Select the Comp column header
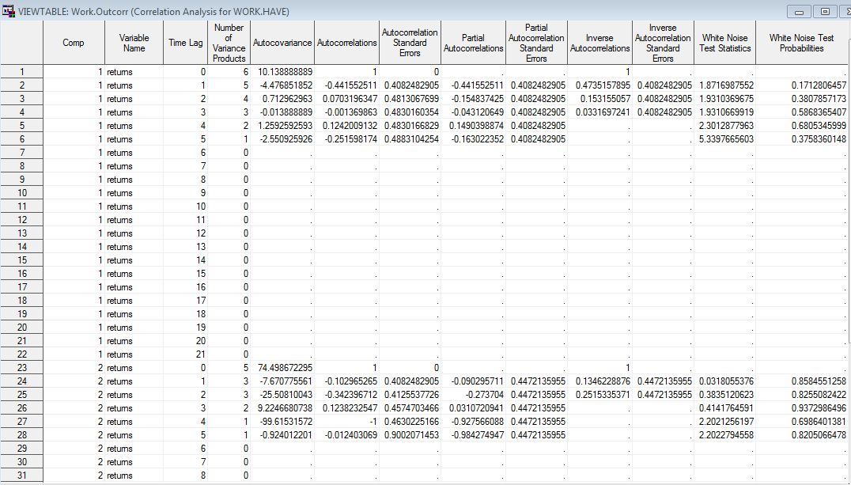This screenshot has width=851, height=485. pos(74,43)
